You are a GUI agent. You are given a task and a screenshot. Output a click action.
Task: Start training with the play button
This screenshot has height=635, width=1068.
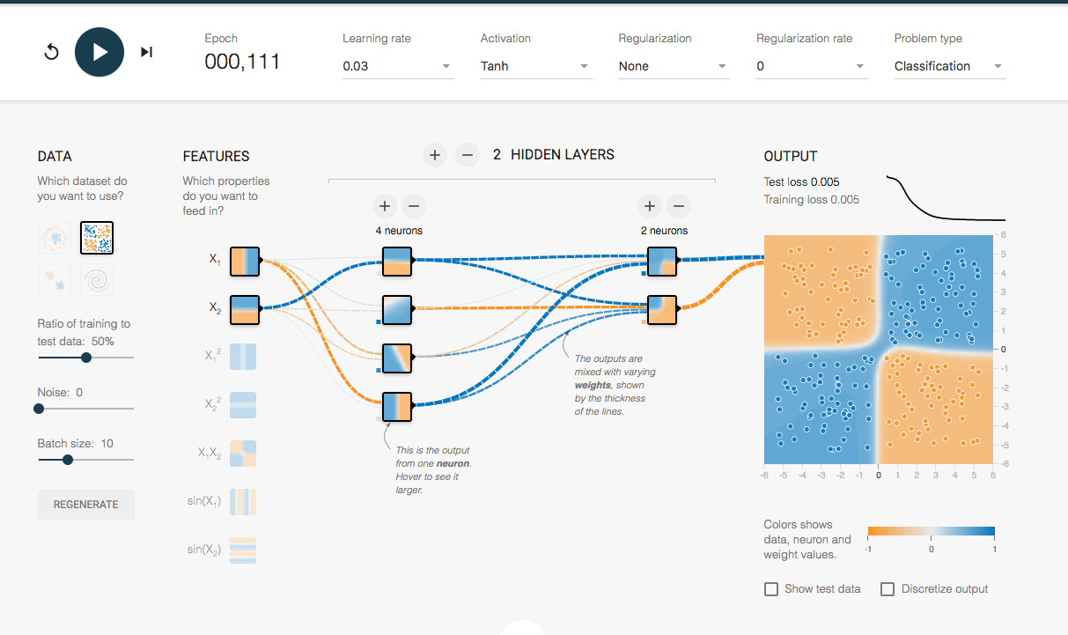pos(99,52)
